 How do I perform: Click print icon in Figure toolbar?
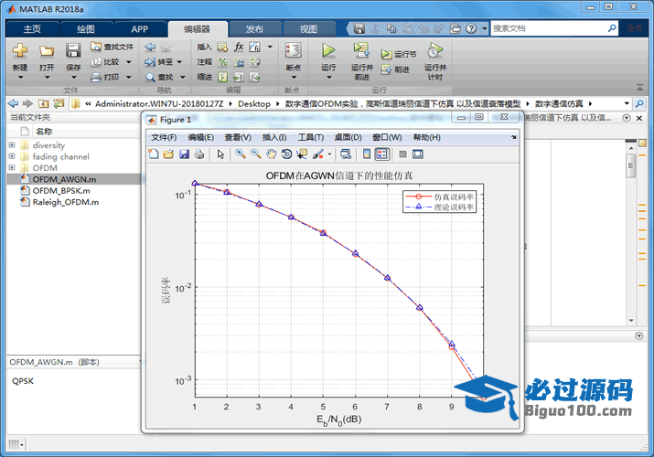(199, 154)
